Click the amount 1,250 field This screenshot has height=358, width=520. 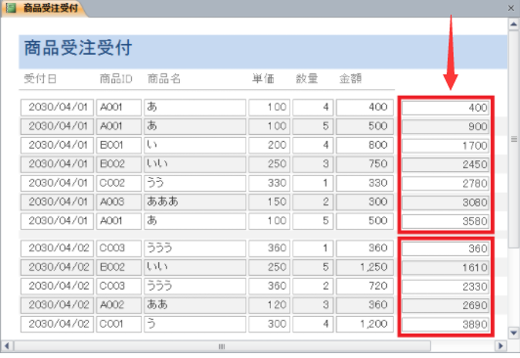coord(365,267)
